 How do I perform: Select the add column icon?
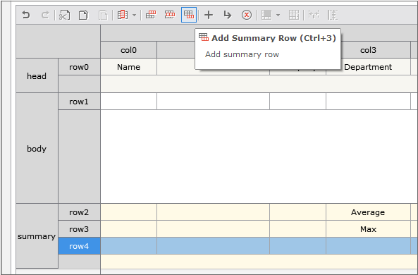[x=123, y=15]
